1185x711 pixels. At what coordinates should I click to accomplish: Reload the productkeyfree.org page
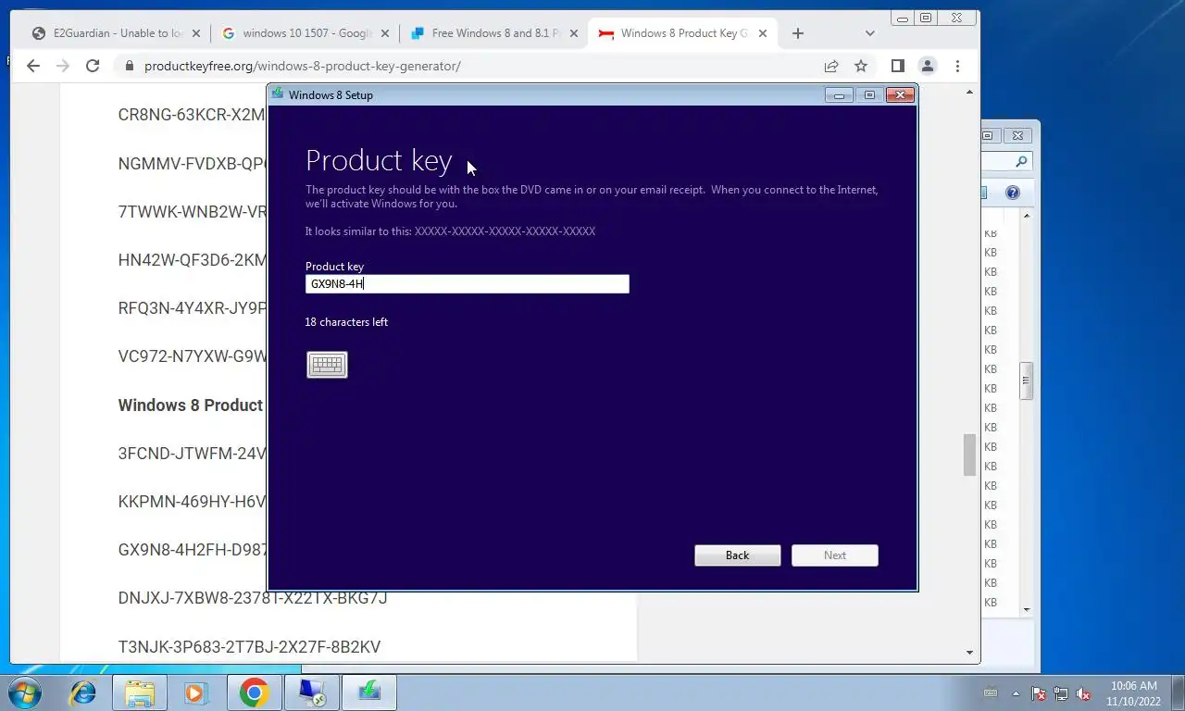point(93,66)
